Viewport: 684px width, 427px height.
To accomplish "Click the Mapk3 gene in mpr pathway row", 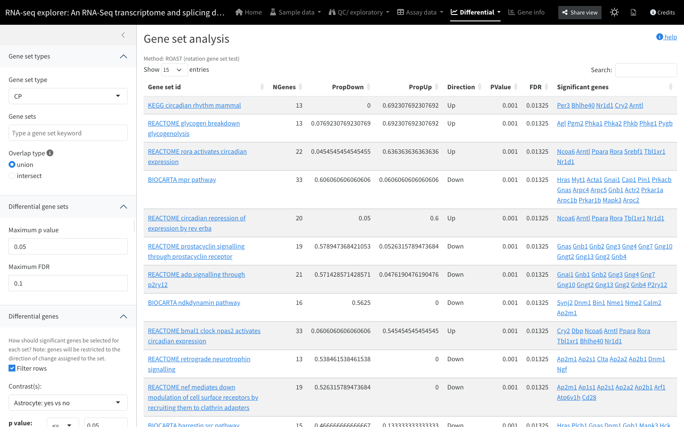I will 612,200.
